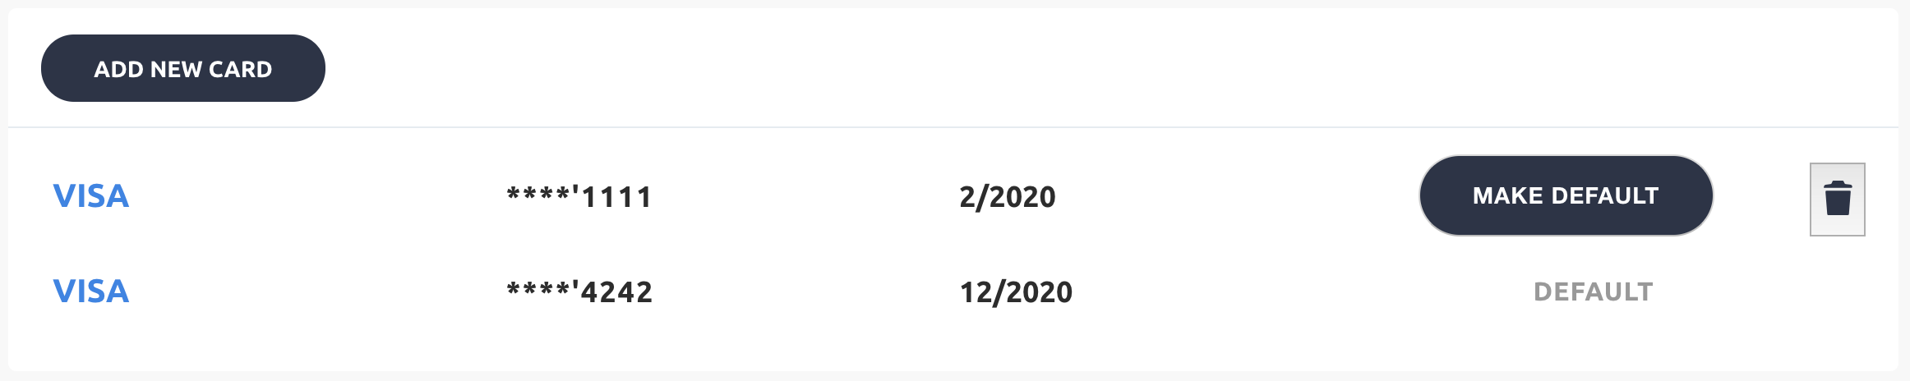Open the VISA link for card 1111
This screenshot has width=1910, height=381.
tap(91, 196)
